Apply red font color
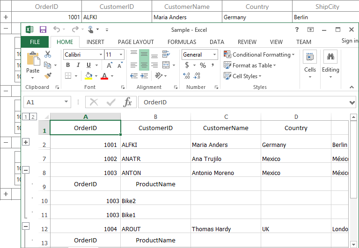Screen dimensions: 359x248 (x=104, y=76)
